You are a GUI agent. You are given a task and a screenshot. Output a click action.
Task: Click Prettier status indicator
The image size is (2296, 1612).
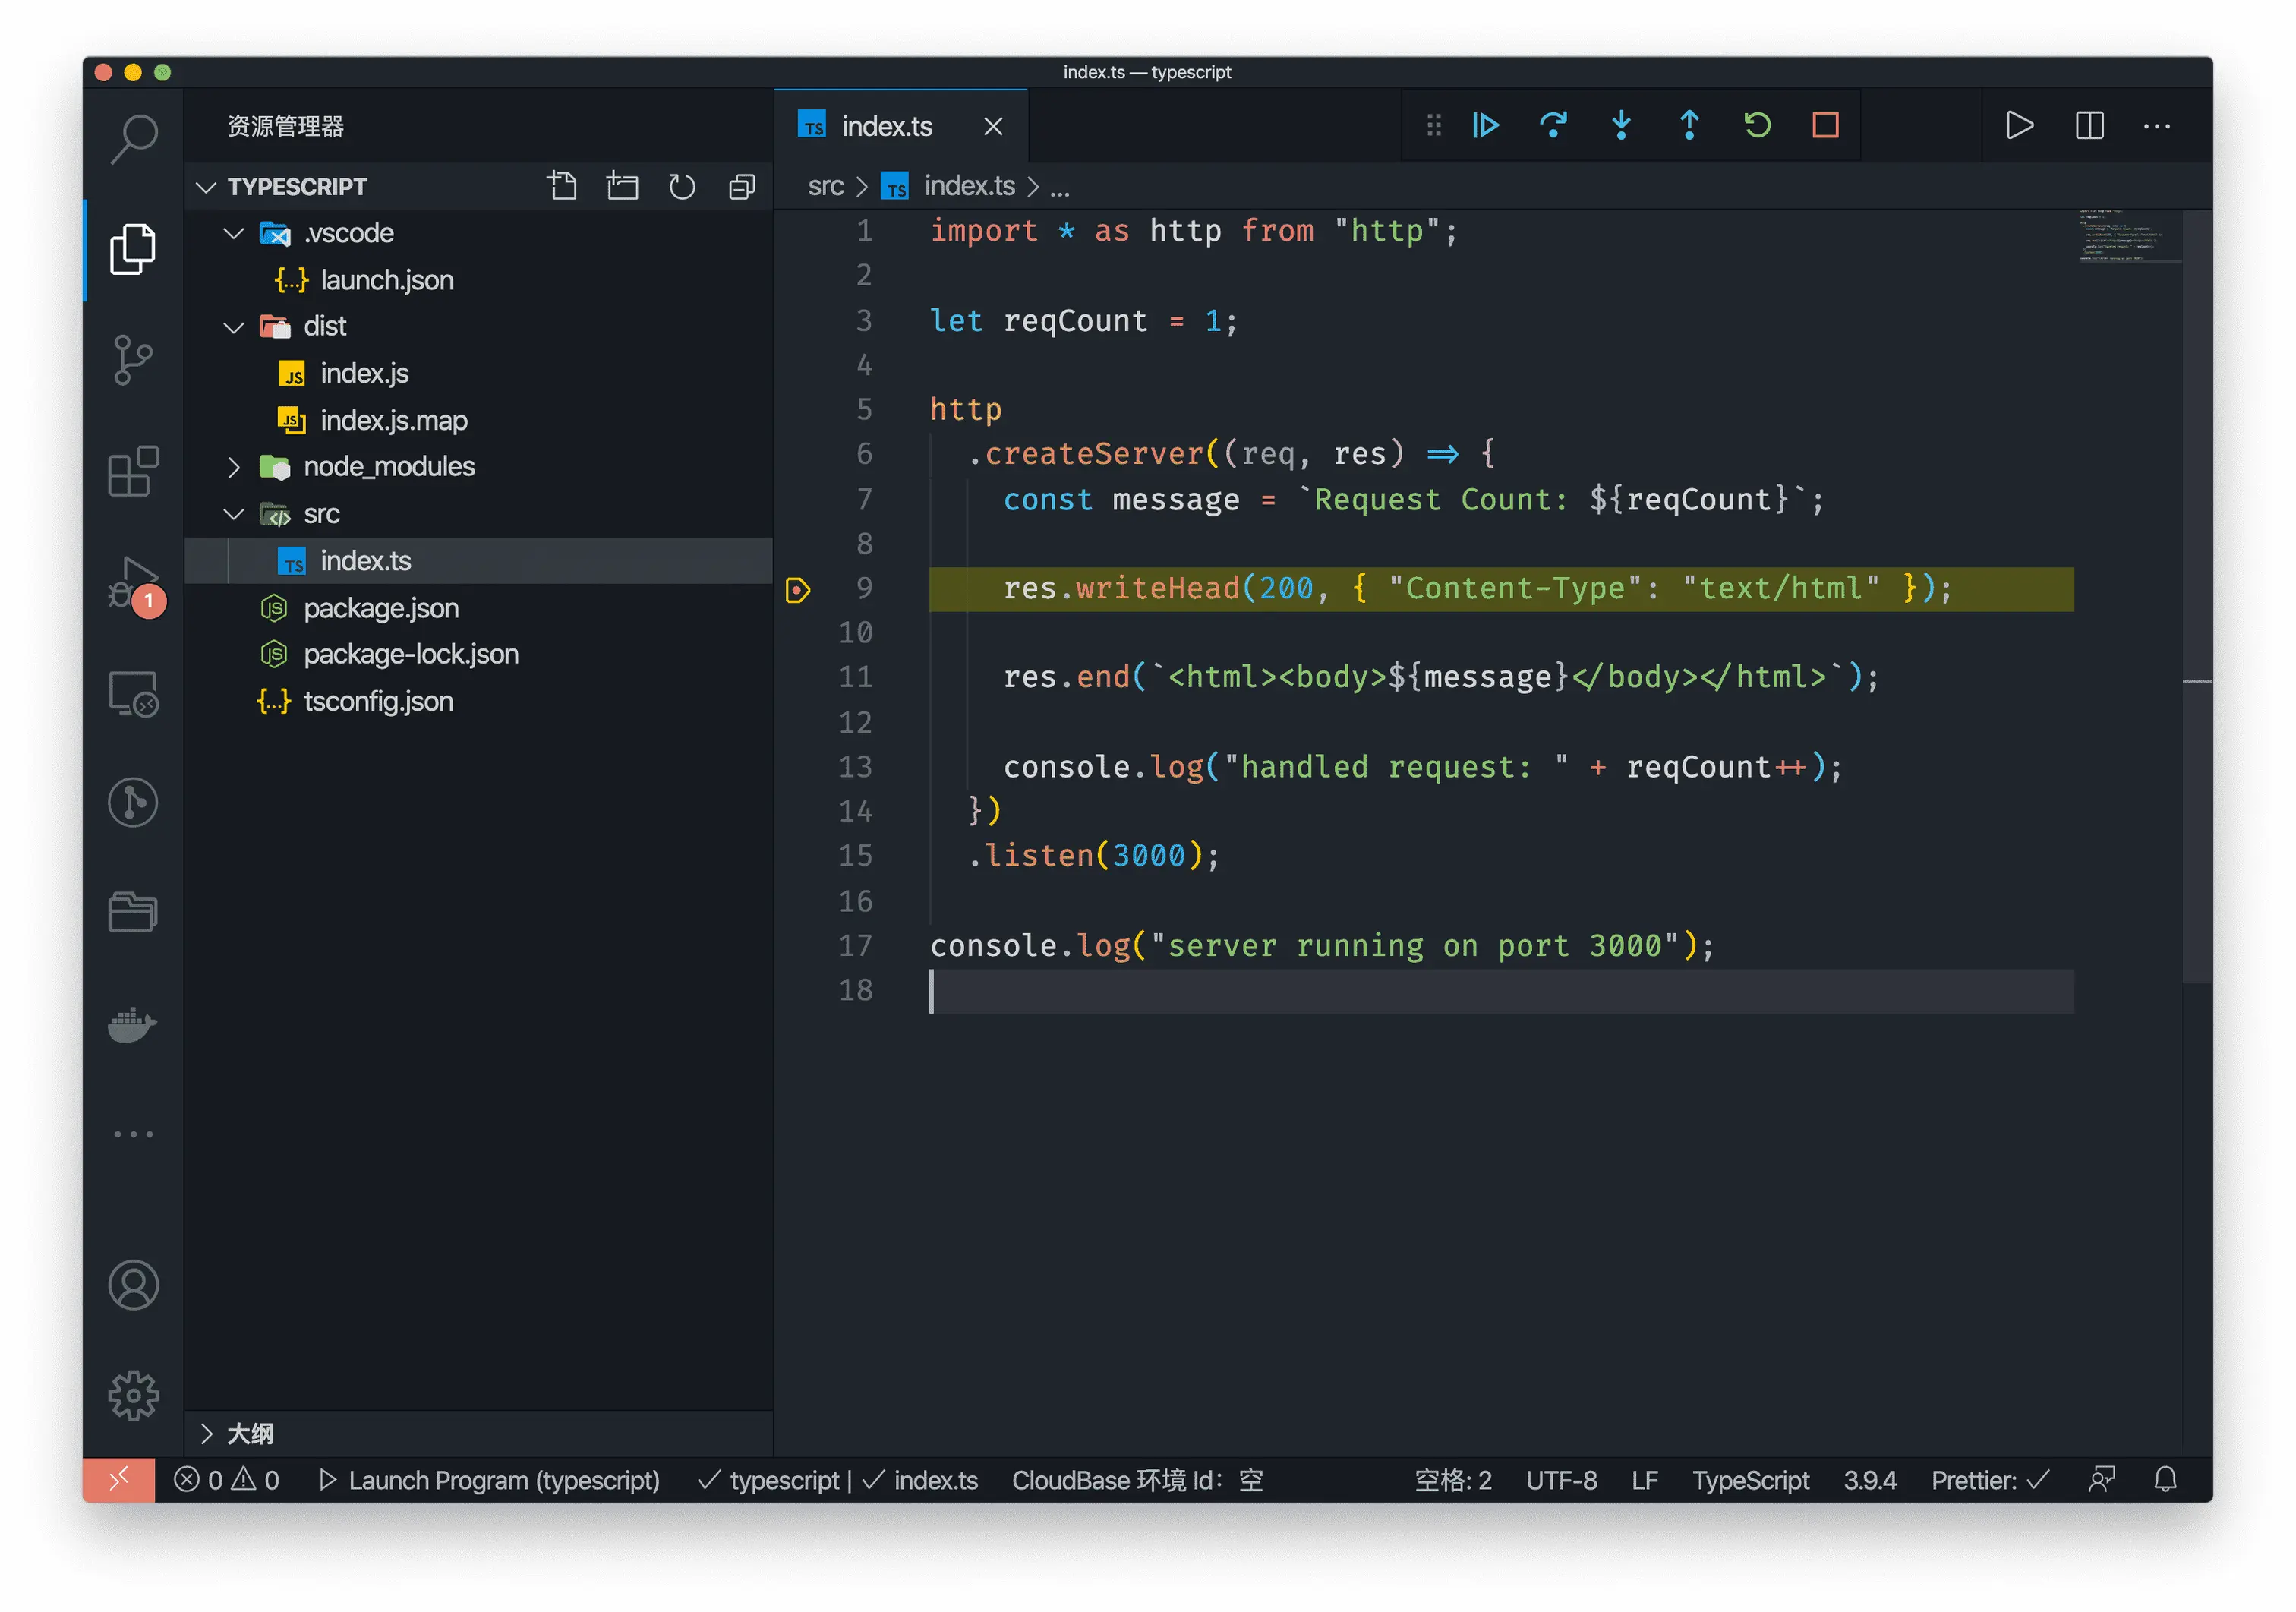pyautogui.click(x=1990, y=1480)
